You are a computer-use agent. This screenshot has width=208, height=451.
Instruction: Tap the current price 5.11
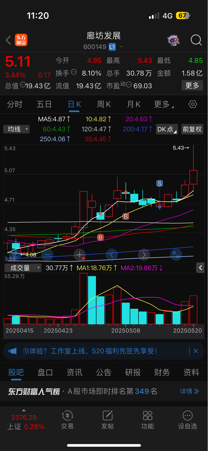18,61
